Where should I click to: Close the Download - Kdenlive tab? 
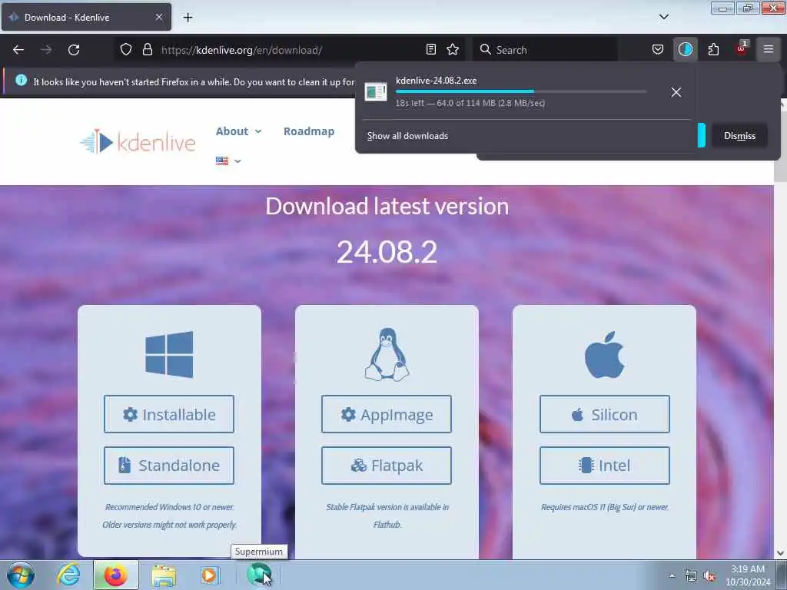[158, 17]
